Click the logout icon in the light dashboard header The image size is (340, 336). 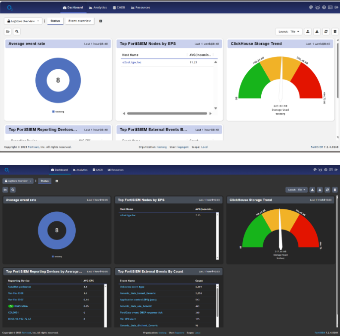(337, 7)
